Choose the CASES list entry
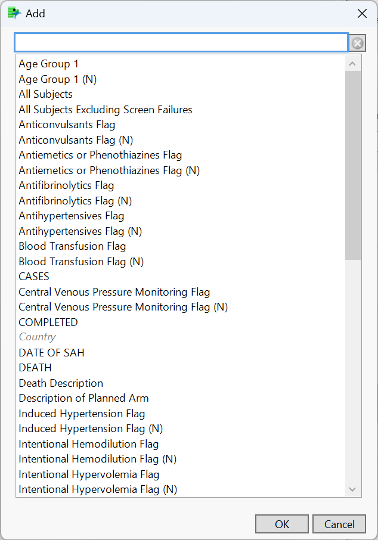Screen dimensions: 378x540 pos(34,277)
